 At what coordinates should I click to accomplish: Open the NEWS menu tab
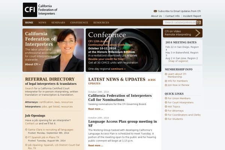42,22
